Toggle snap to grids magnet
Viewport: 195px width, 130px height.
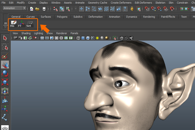tap(147, 9)
